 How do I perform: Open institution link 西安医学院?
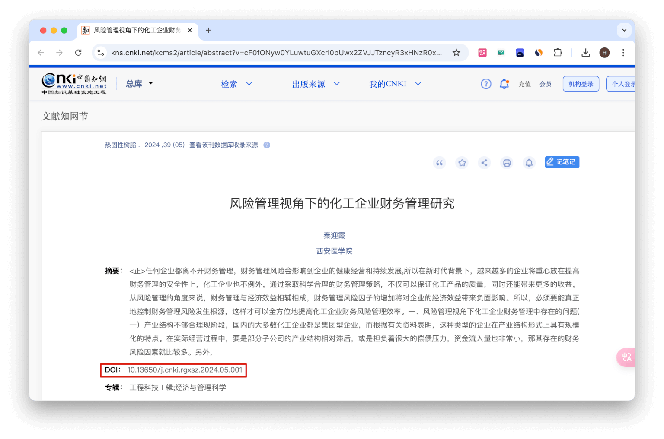[x=334, y=251]
